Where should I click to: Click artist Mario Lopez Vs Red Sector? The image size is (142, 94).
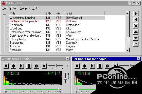pos(82,39)
